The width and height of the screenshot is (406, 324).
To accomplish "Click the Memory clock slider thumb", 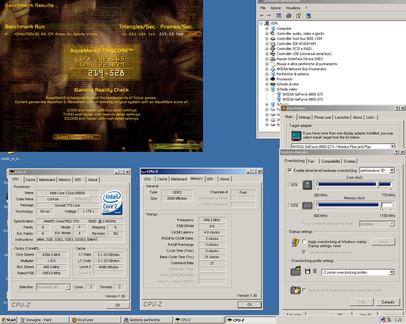I will point(381,205).
